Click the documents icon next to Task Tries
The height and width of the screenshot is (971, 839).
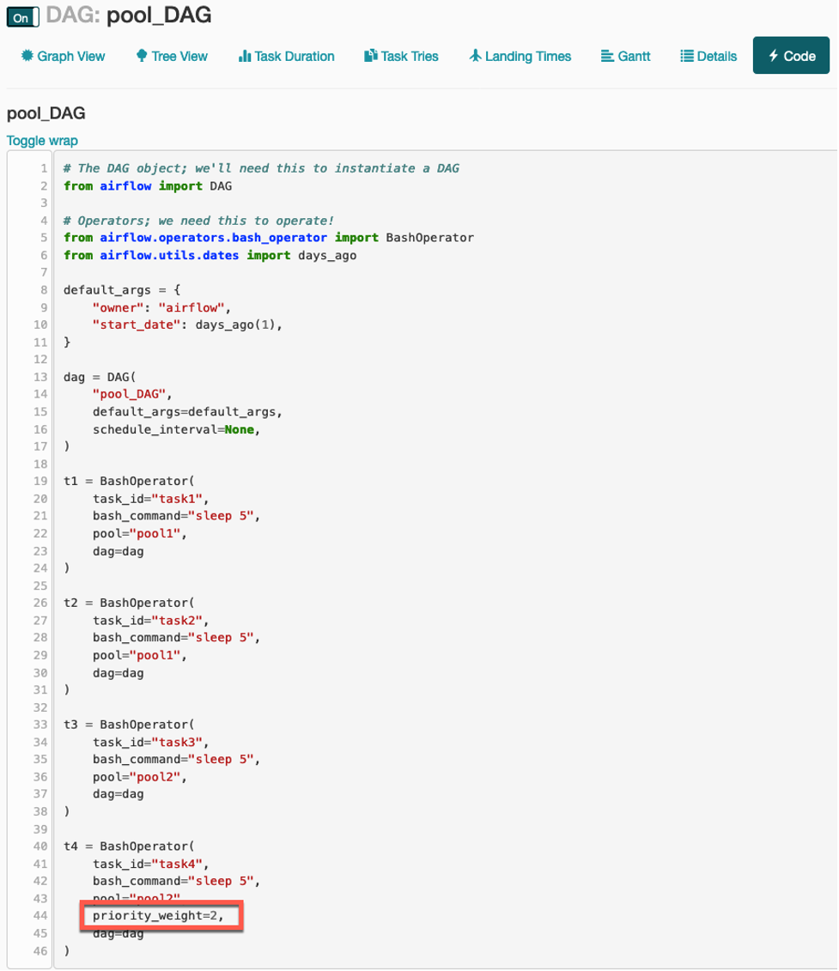(x=371, y=56)
